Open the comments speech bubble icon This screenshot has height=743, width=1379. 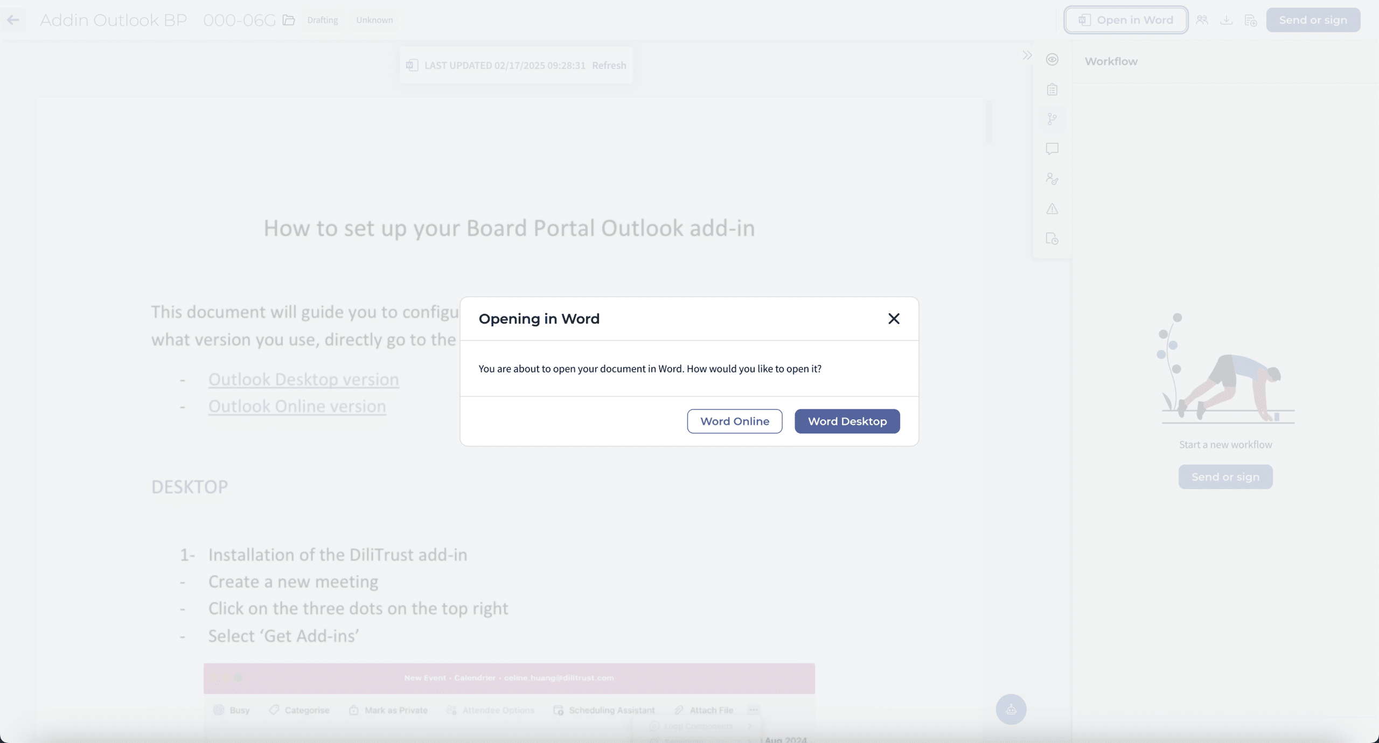pos(1052,149)
